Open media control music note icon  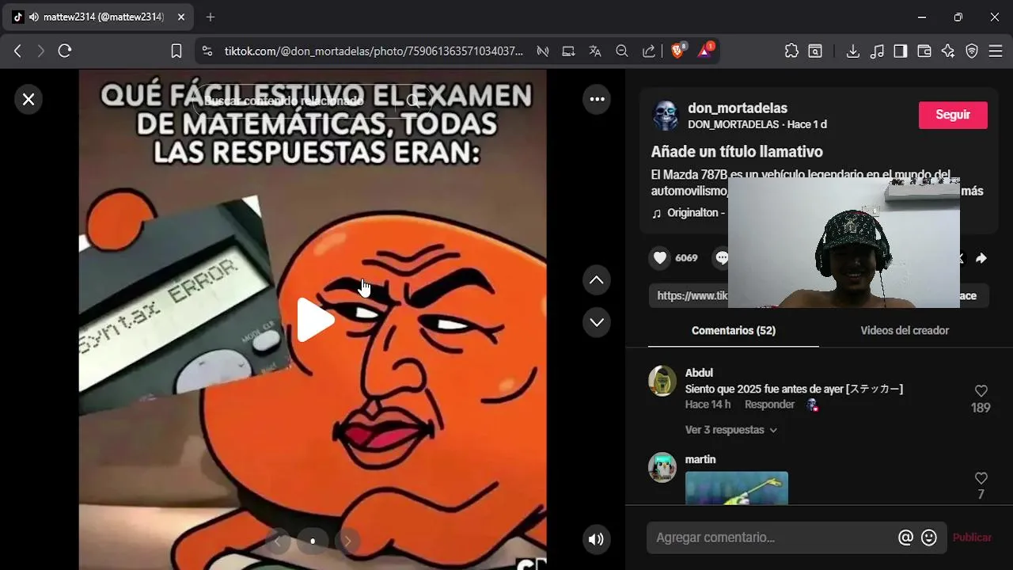click(x=876, y=51)
